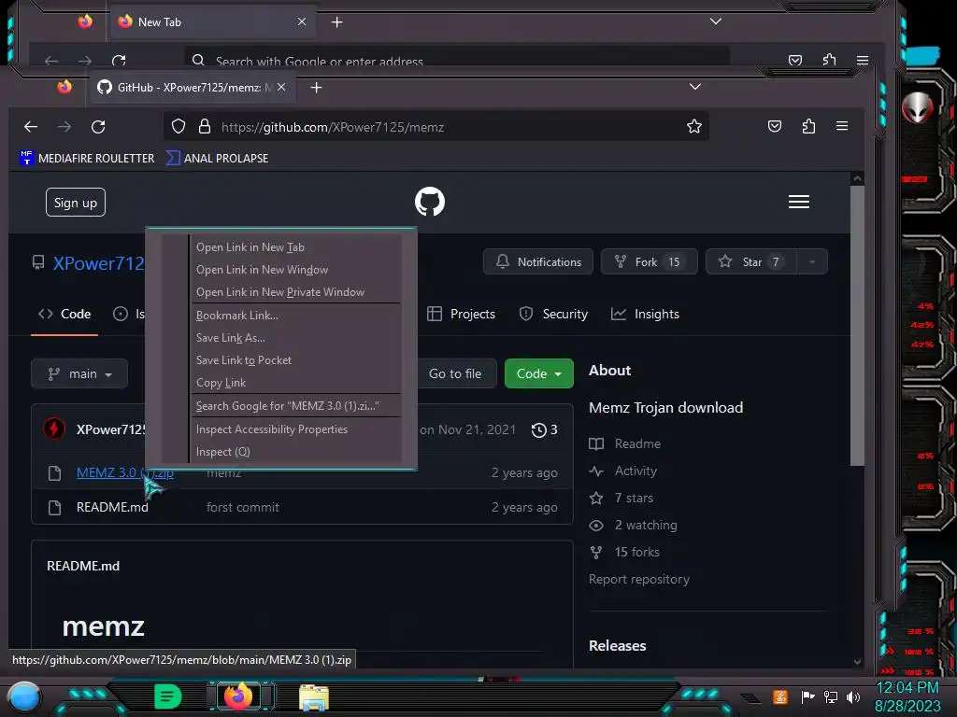Open Firefox menu in the background window

[863, 60]
